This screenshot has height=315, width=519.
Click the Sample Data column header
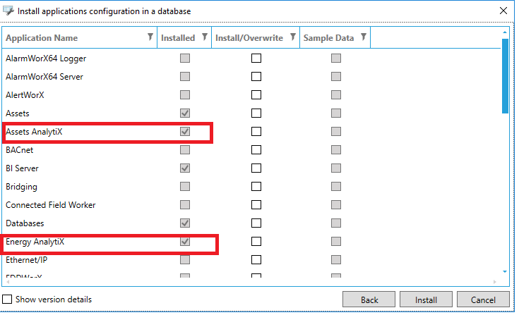click(328, 38)
